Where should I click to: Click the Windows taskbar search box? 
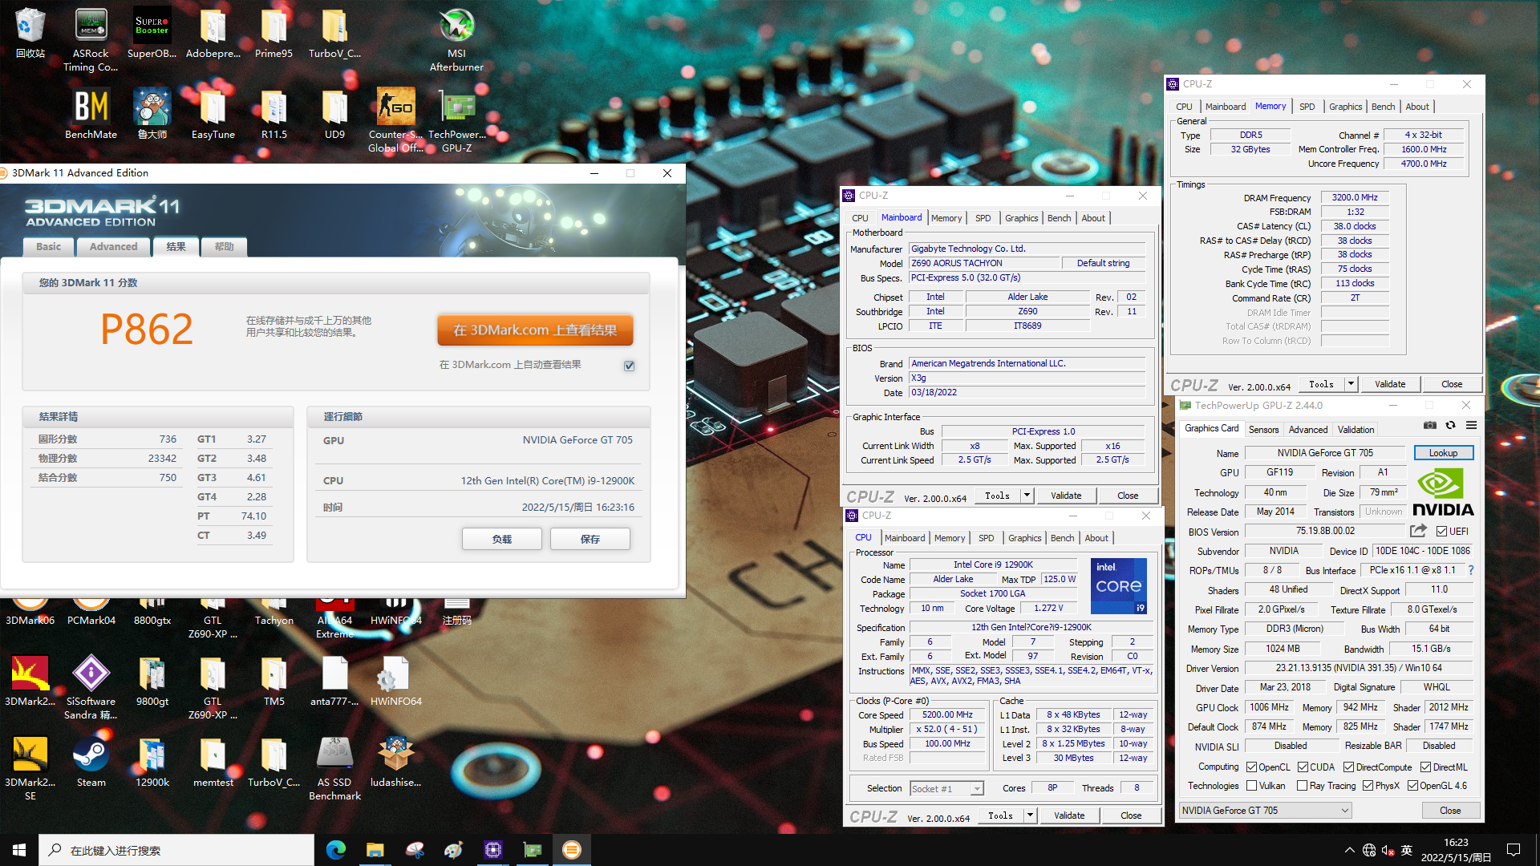click(x=176, y=850)
